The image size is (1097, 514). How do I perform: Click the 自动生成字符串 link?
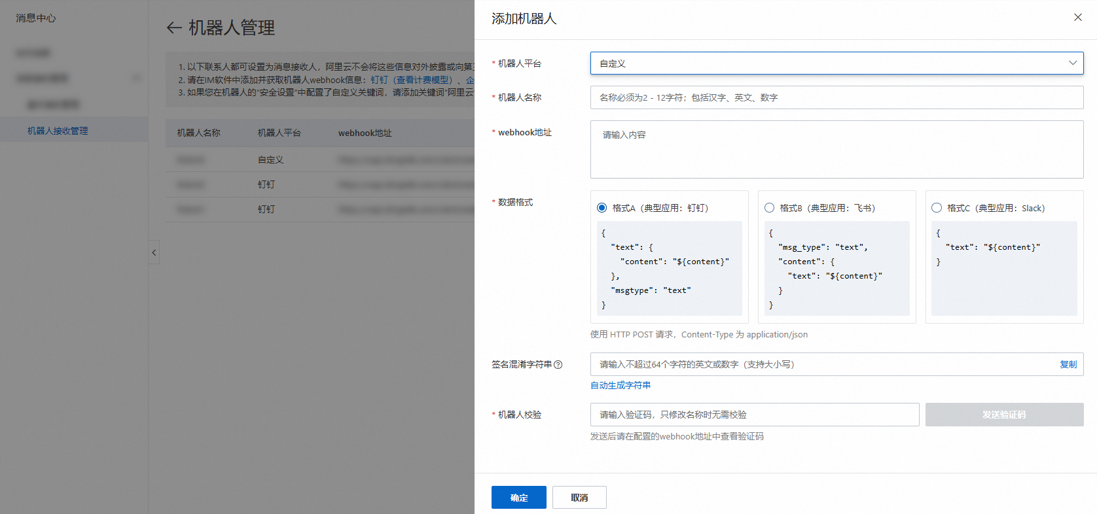click(620, 385)
